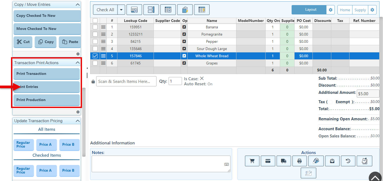This screenshot has height=181, width=383.
Task: Switch to the Supply tab
Action: click(360, 10)
